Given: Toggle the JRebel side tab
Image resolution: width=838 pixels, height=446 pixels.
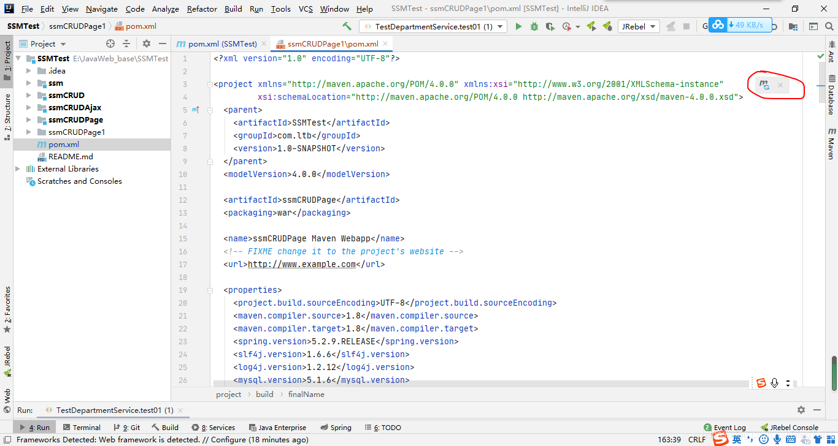Looking at the screenshot, I should [x=7, y=361].
